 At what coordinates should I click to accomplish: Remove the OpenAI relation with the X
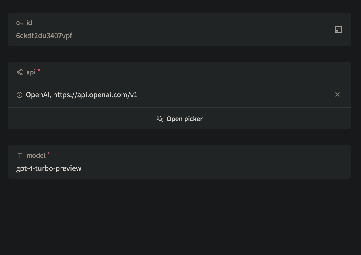pos(337,95)
